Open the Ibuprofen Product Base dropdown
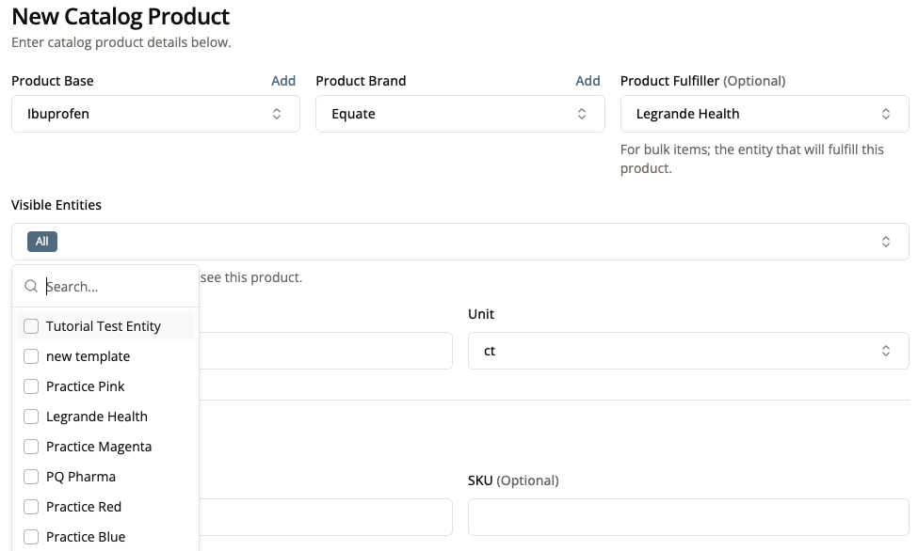 pos(155,114)
